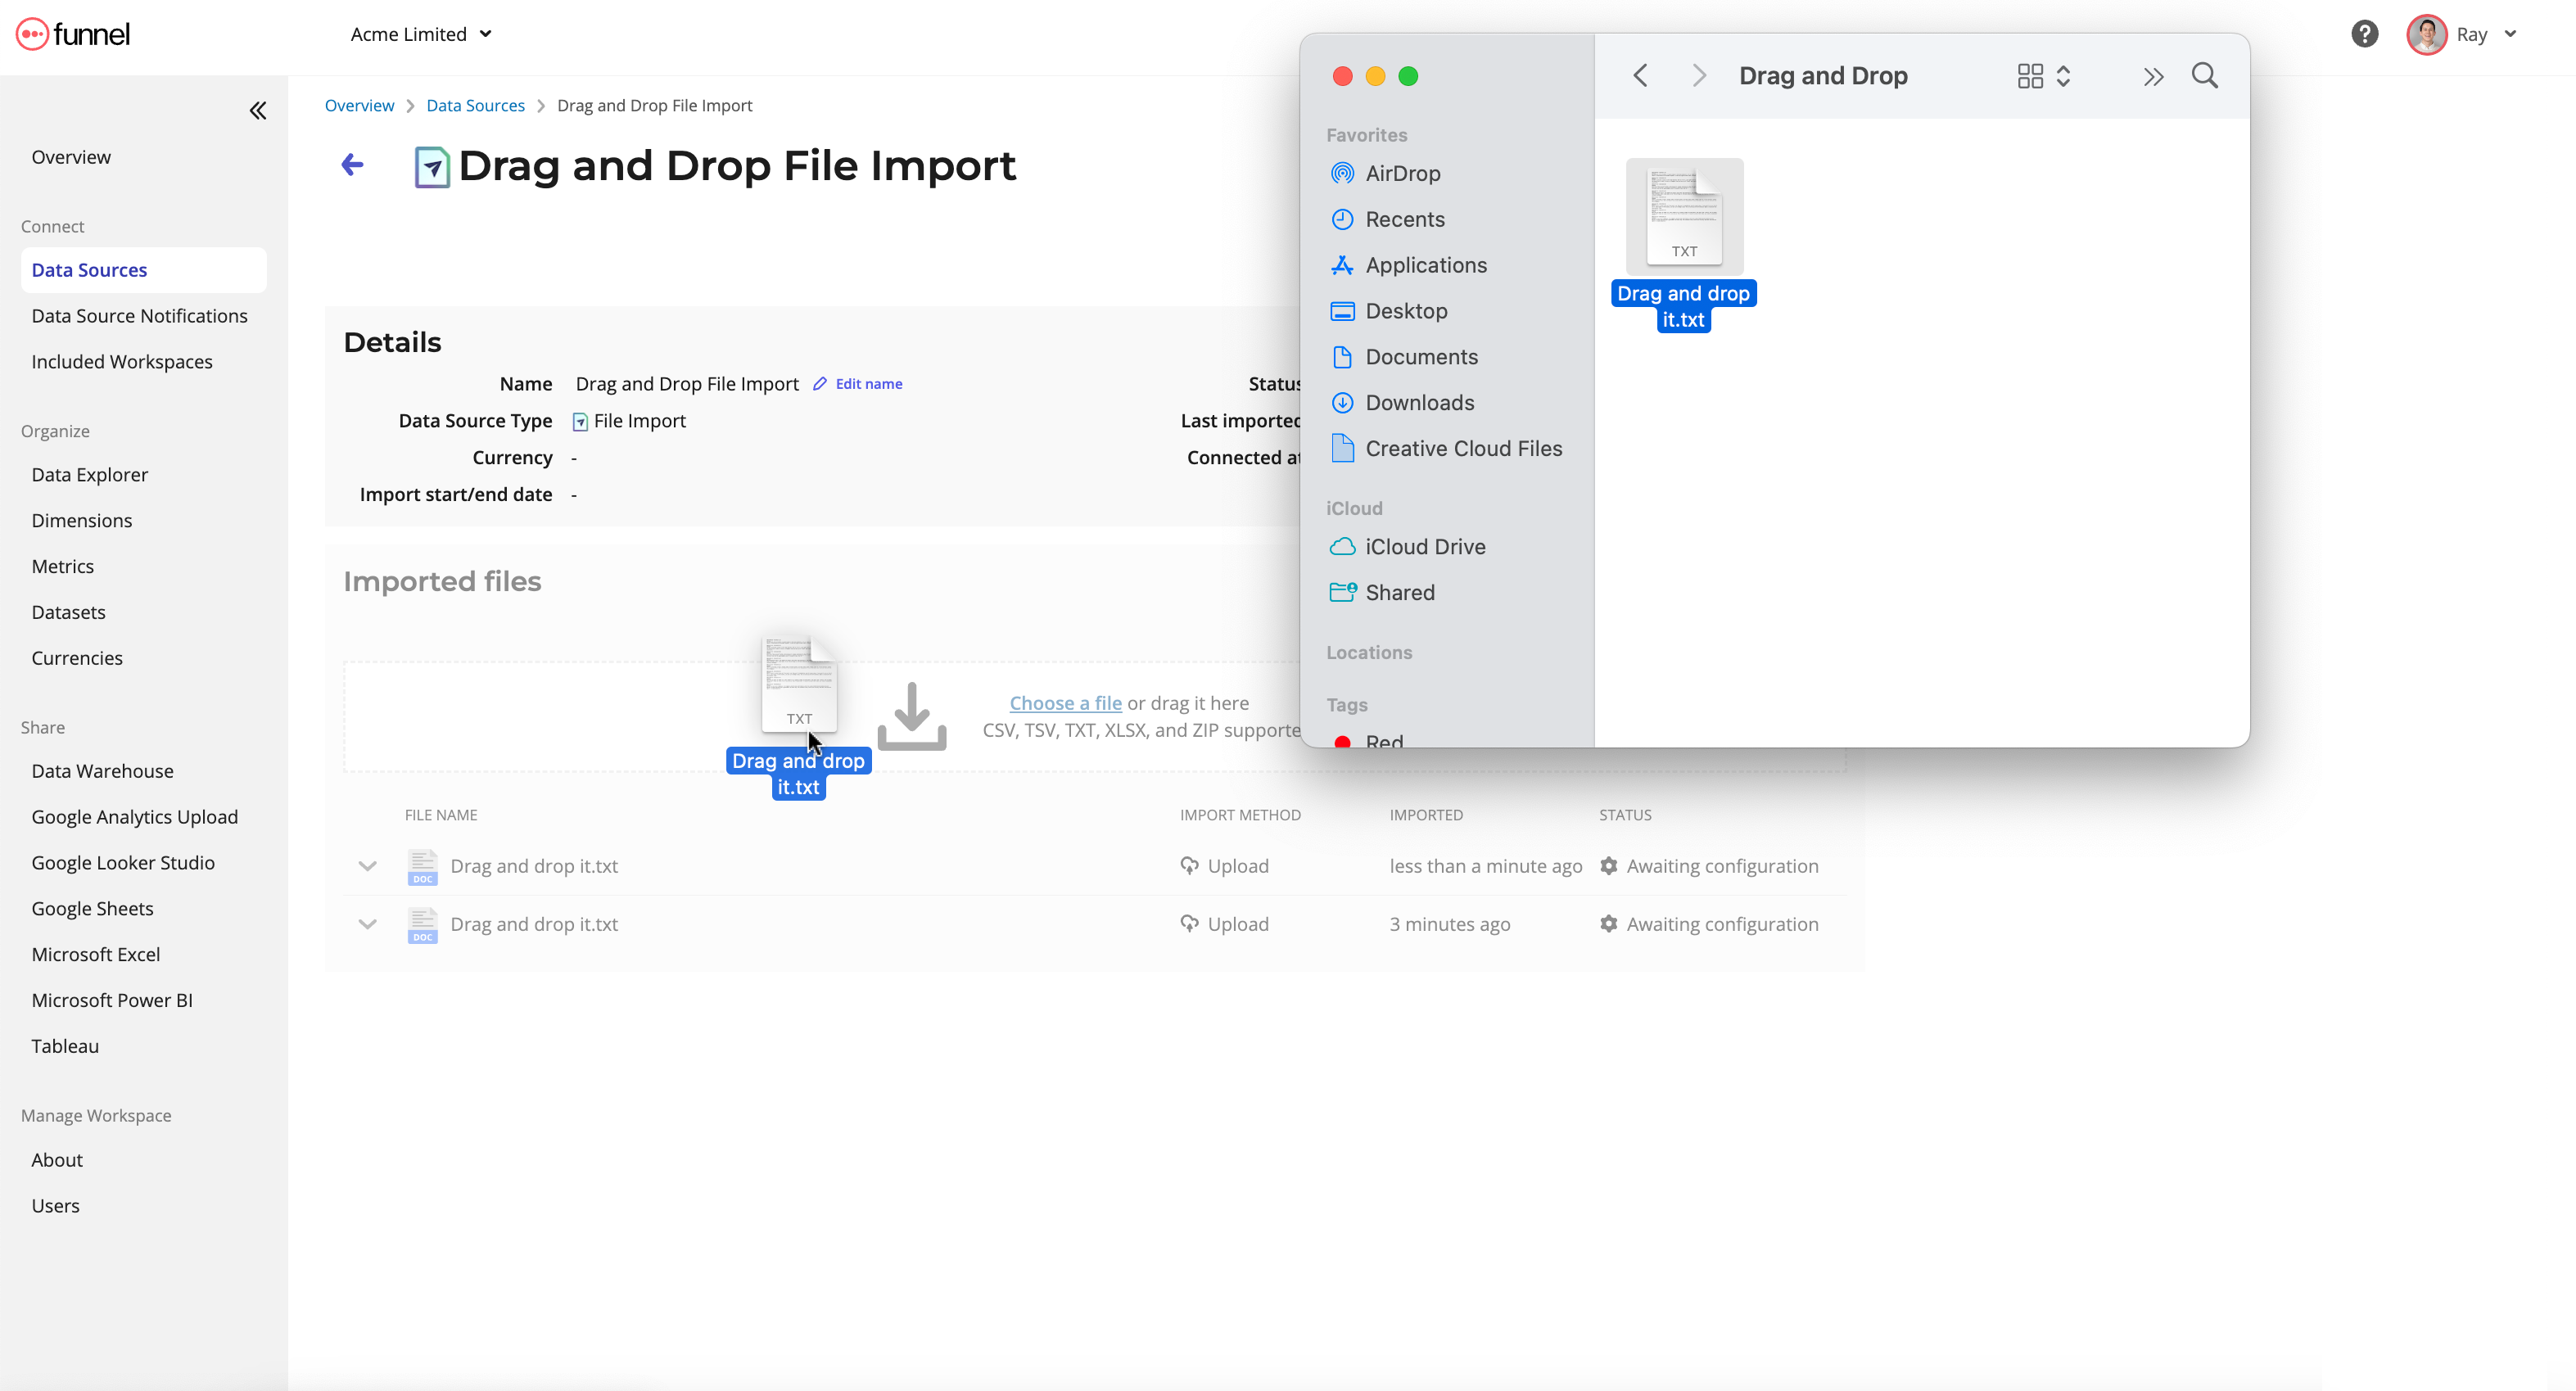2576x1391 pixels.
Task: Open Google Sheets under the Share section
Action: click(92, 908)
